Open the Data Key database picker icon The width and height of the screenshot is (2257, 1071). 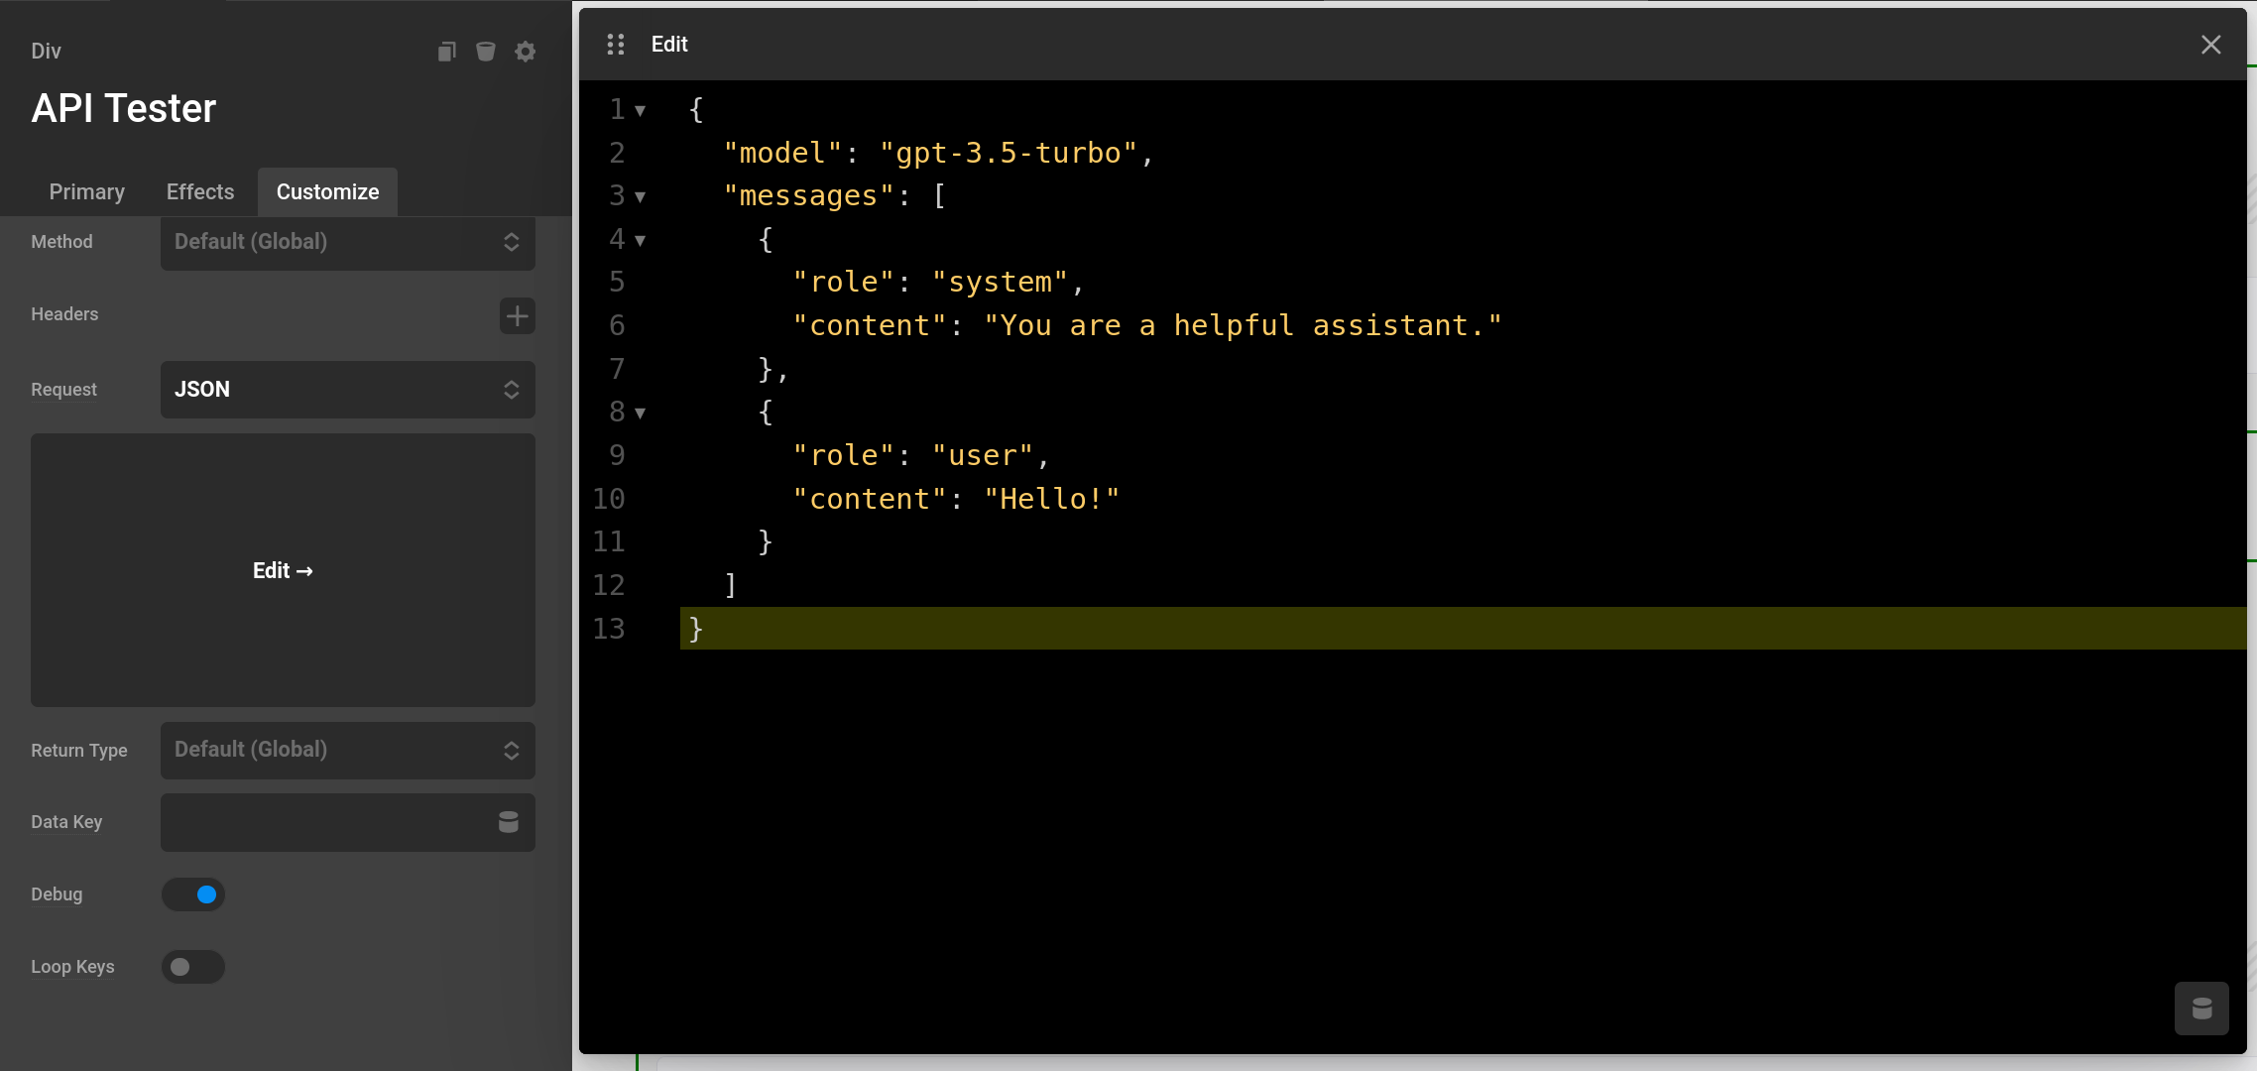pos(509,822)
